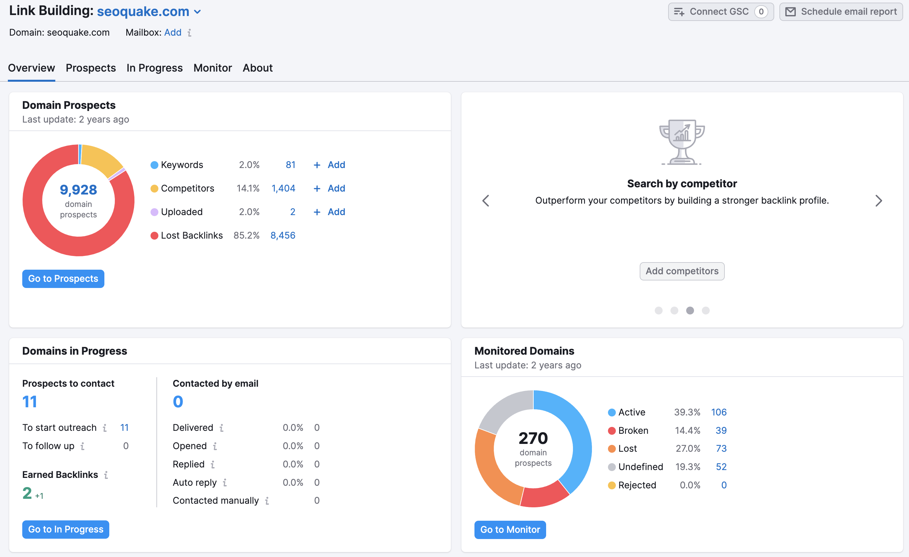Click the info icon beside To start outreach
This screenshot has width=909, height=557.
104,428
